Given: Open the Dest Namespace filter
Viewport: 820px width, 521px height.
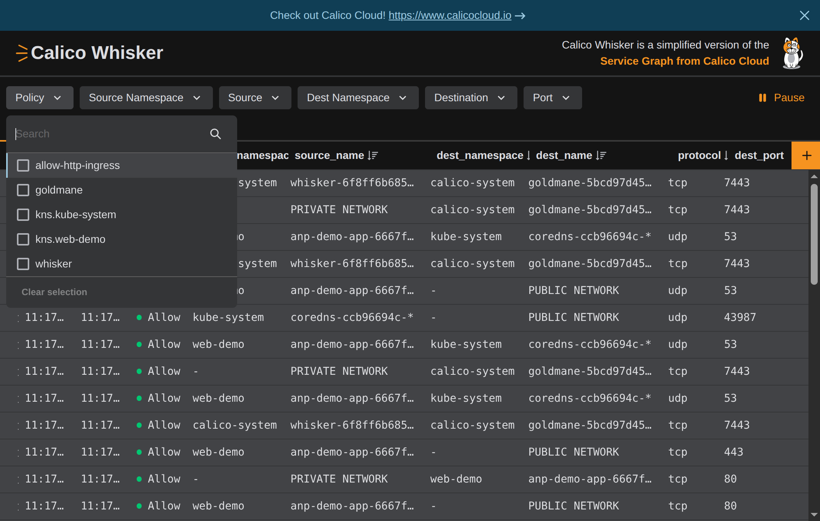Looking at the screenshot, I should [x=358, y=98].
